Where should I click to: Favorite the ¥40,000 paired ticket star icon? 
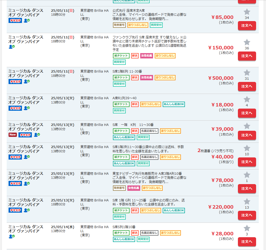[x=247, y=148]
